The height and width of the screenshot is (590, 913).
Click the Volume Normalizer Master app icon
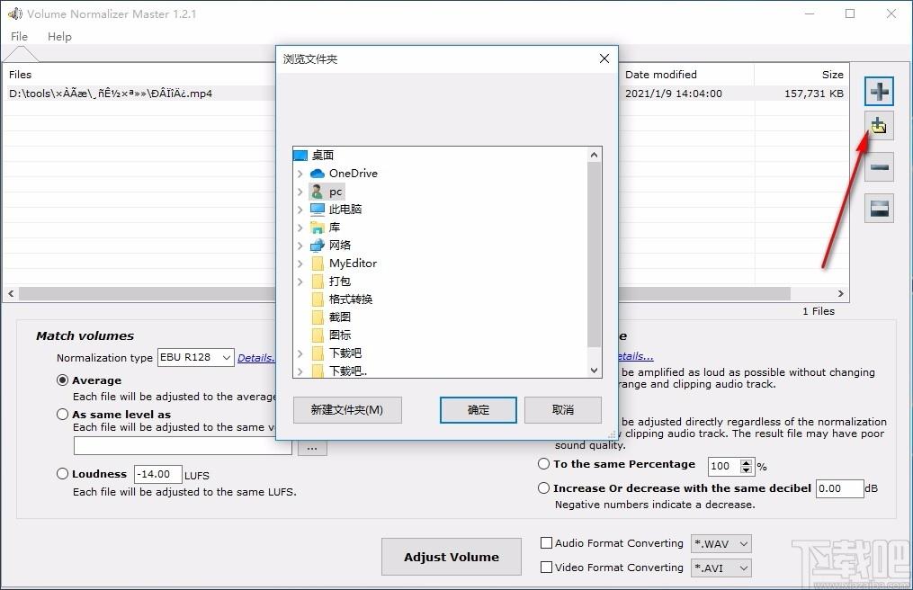(14, 13)
